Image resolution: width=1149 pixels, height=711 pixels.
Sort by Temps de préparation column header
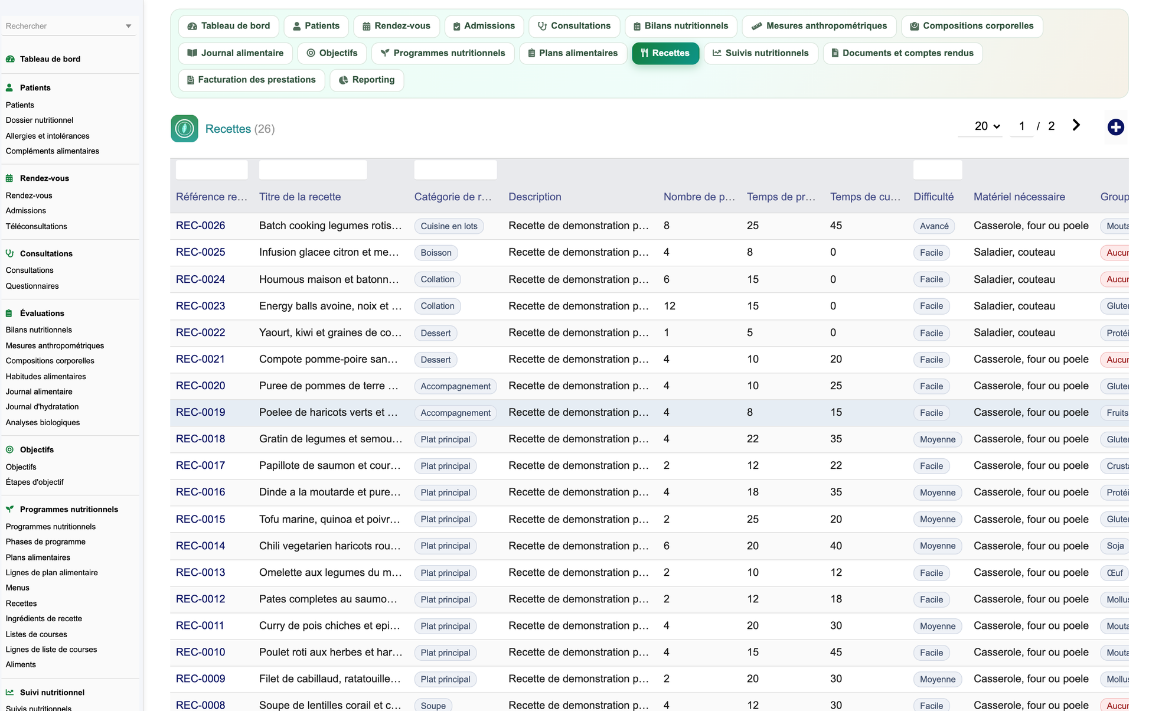(x=781, y=197)
